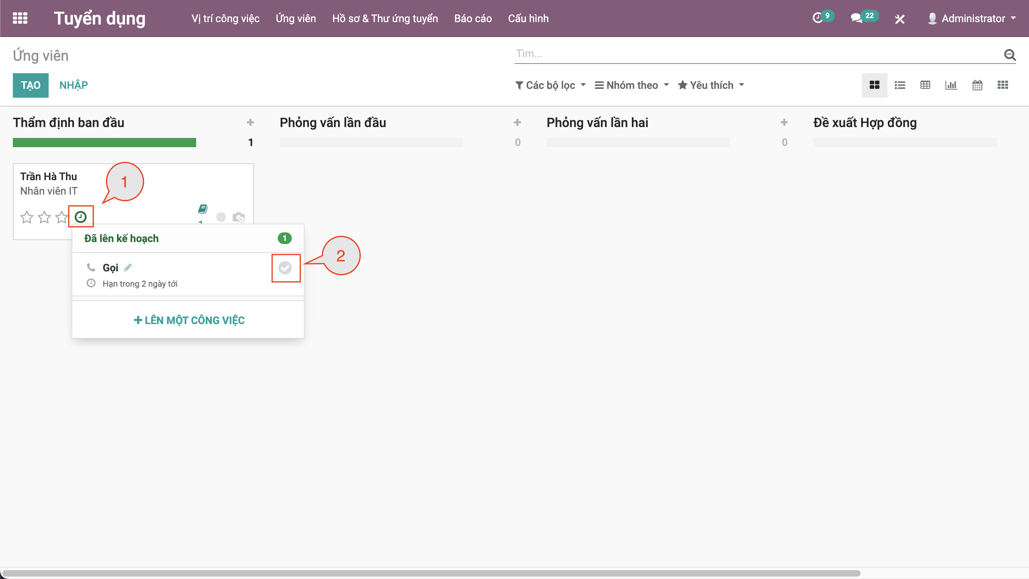Toggle the kanban state grey circle
The height and width of the screenshot is (579, 1029).
point(221,217)
